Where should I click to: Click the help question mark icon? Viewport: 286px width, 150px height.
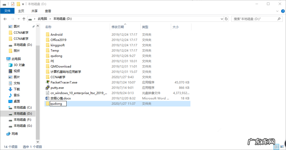[x=283, y=11]
